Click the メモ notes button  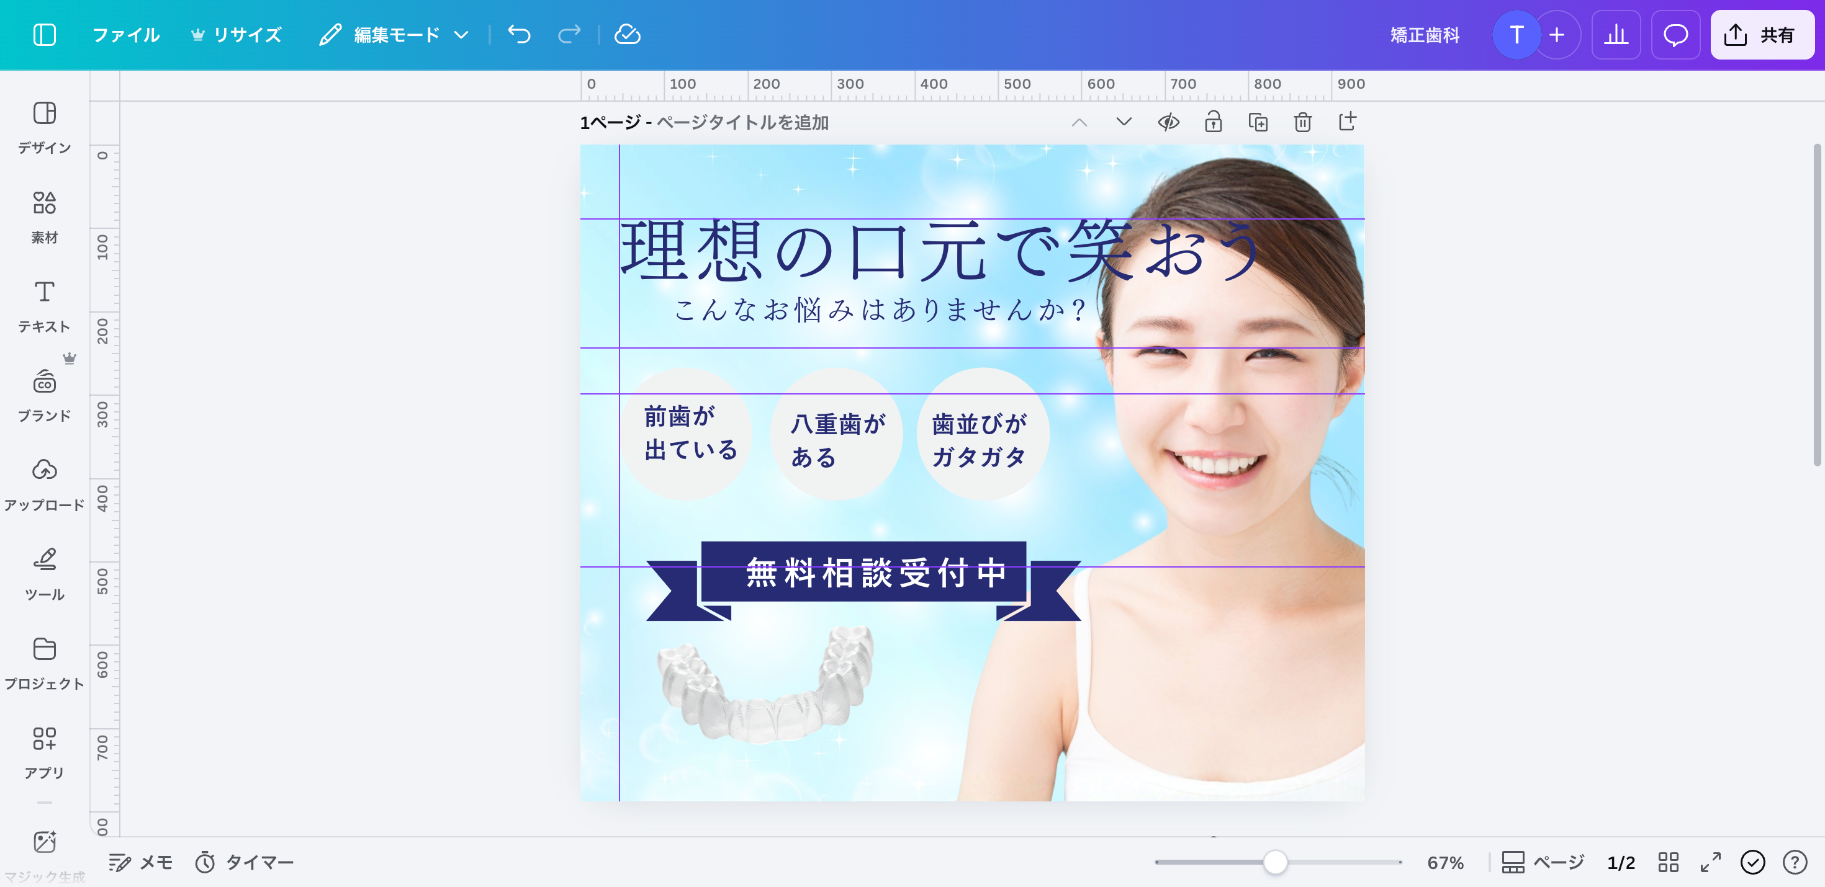(140, 862)
